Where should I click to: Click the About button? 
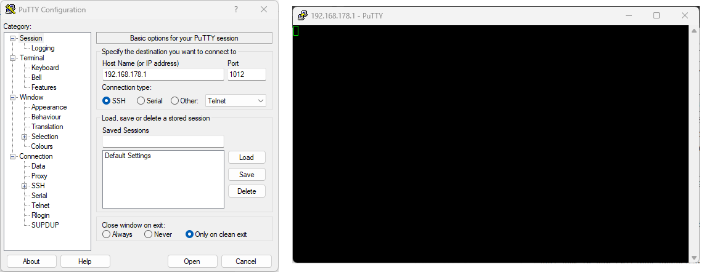coord(31,261)
